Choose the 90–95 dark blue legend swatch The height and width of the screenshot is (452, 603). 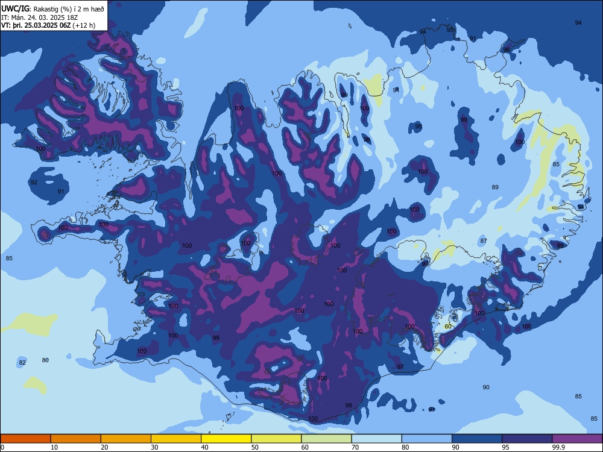[477, 439]
